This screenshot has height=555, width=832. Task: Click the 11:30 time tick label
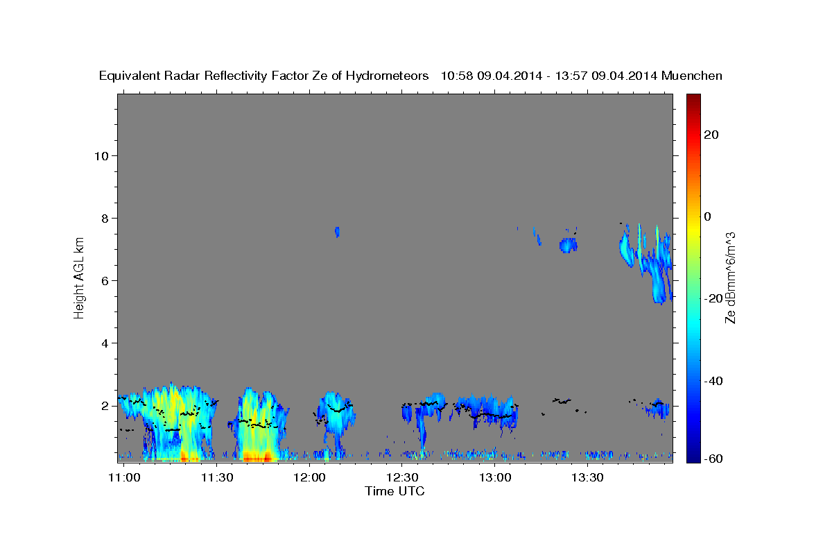tap(216, 478)
